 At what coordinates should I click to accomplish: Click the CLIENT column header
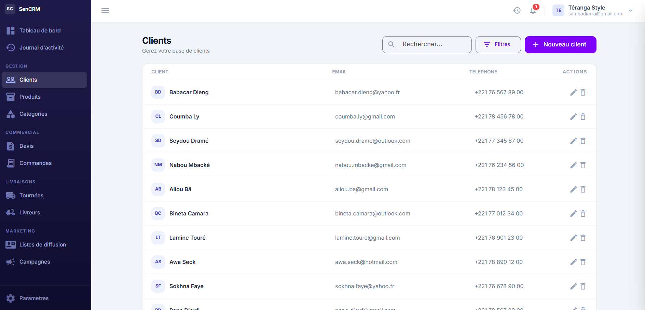pyautogui.click(x=160, y=72)
